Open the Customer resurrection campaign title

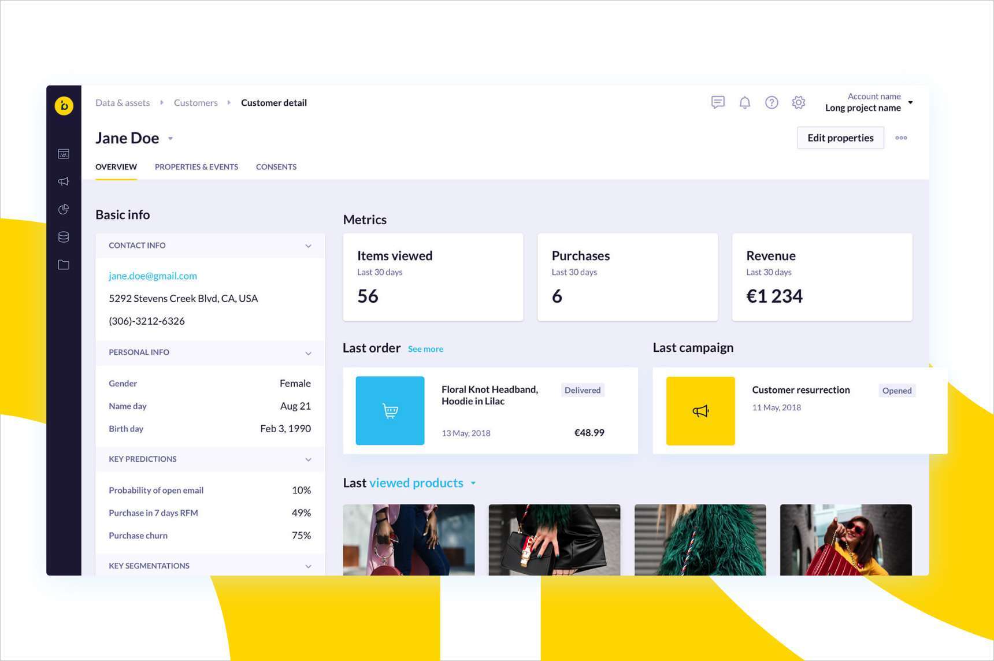801,390
